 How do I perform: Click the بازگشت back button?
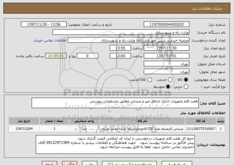69,163
